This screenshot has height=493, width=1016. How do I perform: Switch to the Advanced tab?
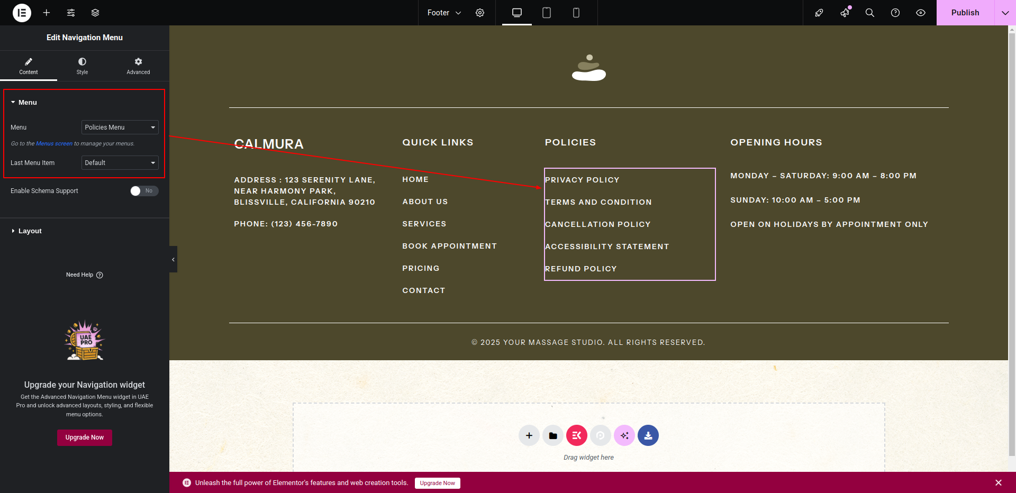tap(138, 66)
